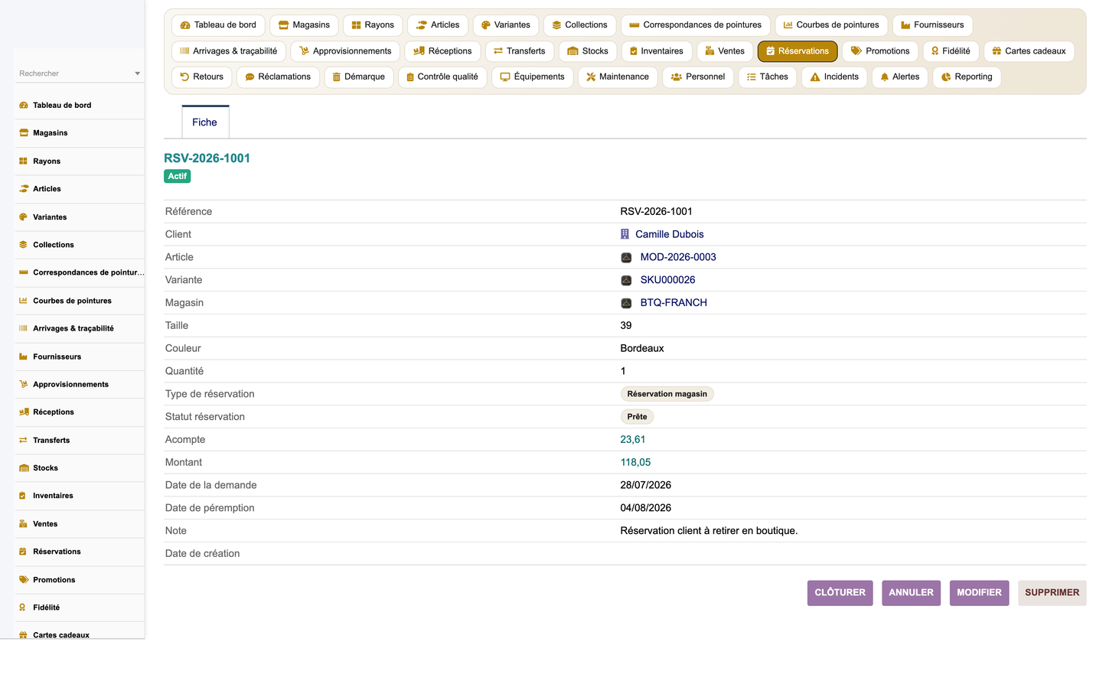Click the CLÔTURER button
This screenshot has width=1106, height=684.
pos(840,593)
